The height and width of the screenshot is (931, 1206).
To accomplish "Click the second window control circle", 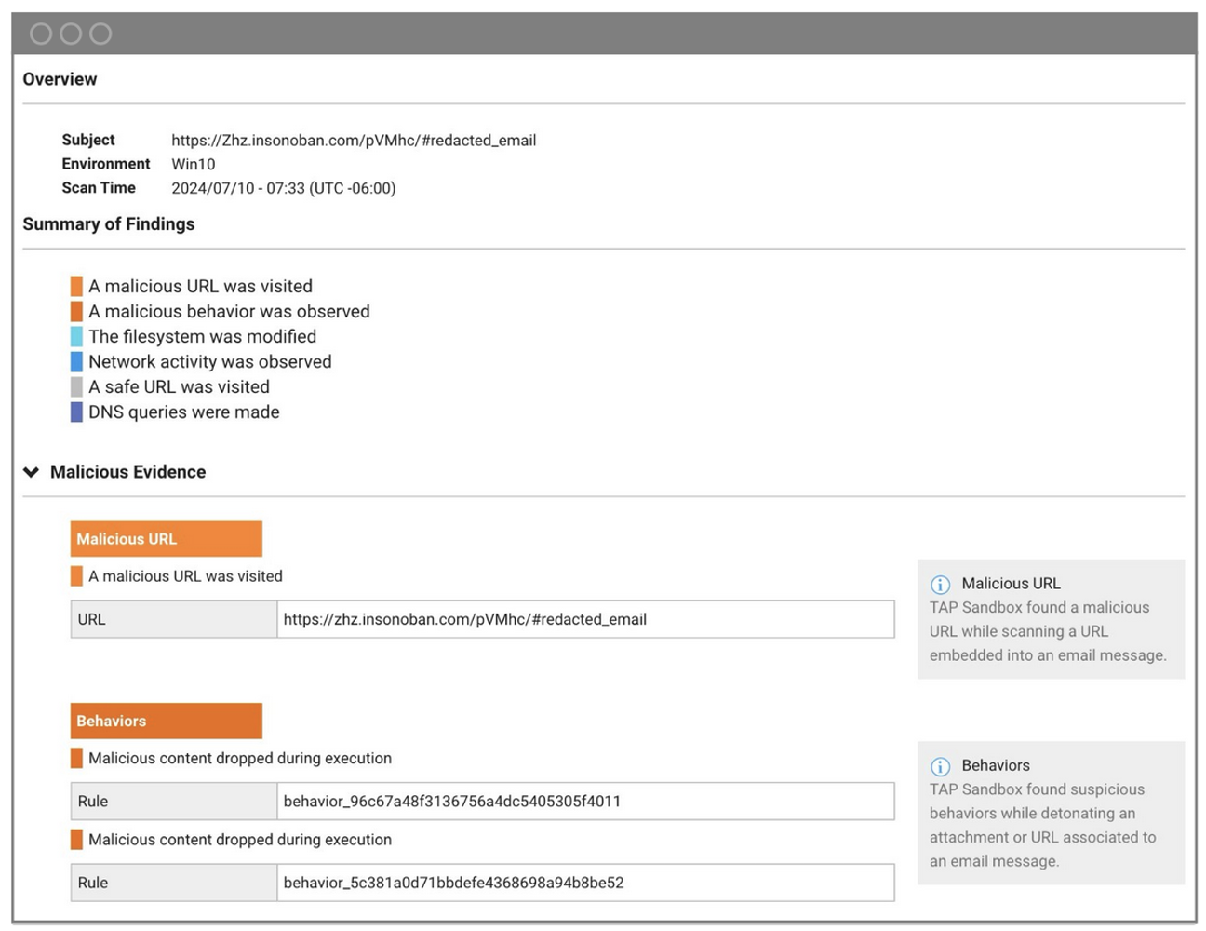I will [71, 34].
